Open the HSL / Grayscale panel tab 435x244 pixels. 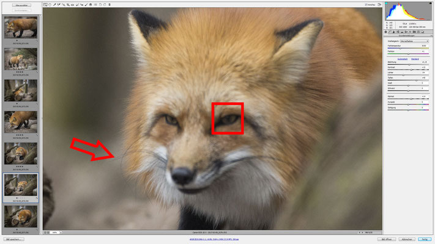tap(398, 32)
